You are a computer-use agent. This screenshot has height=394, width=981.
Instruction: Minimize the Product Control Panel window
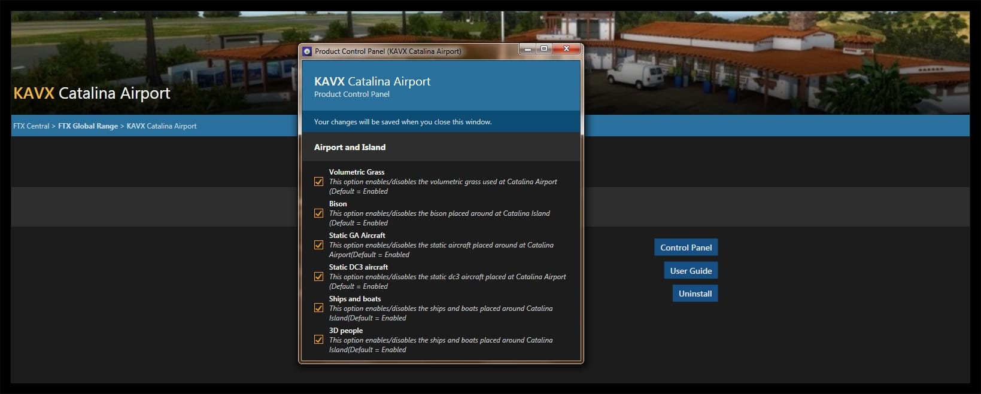coord(527,50)
